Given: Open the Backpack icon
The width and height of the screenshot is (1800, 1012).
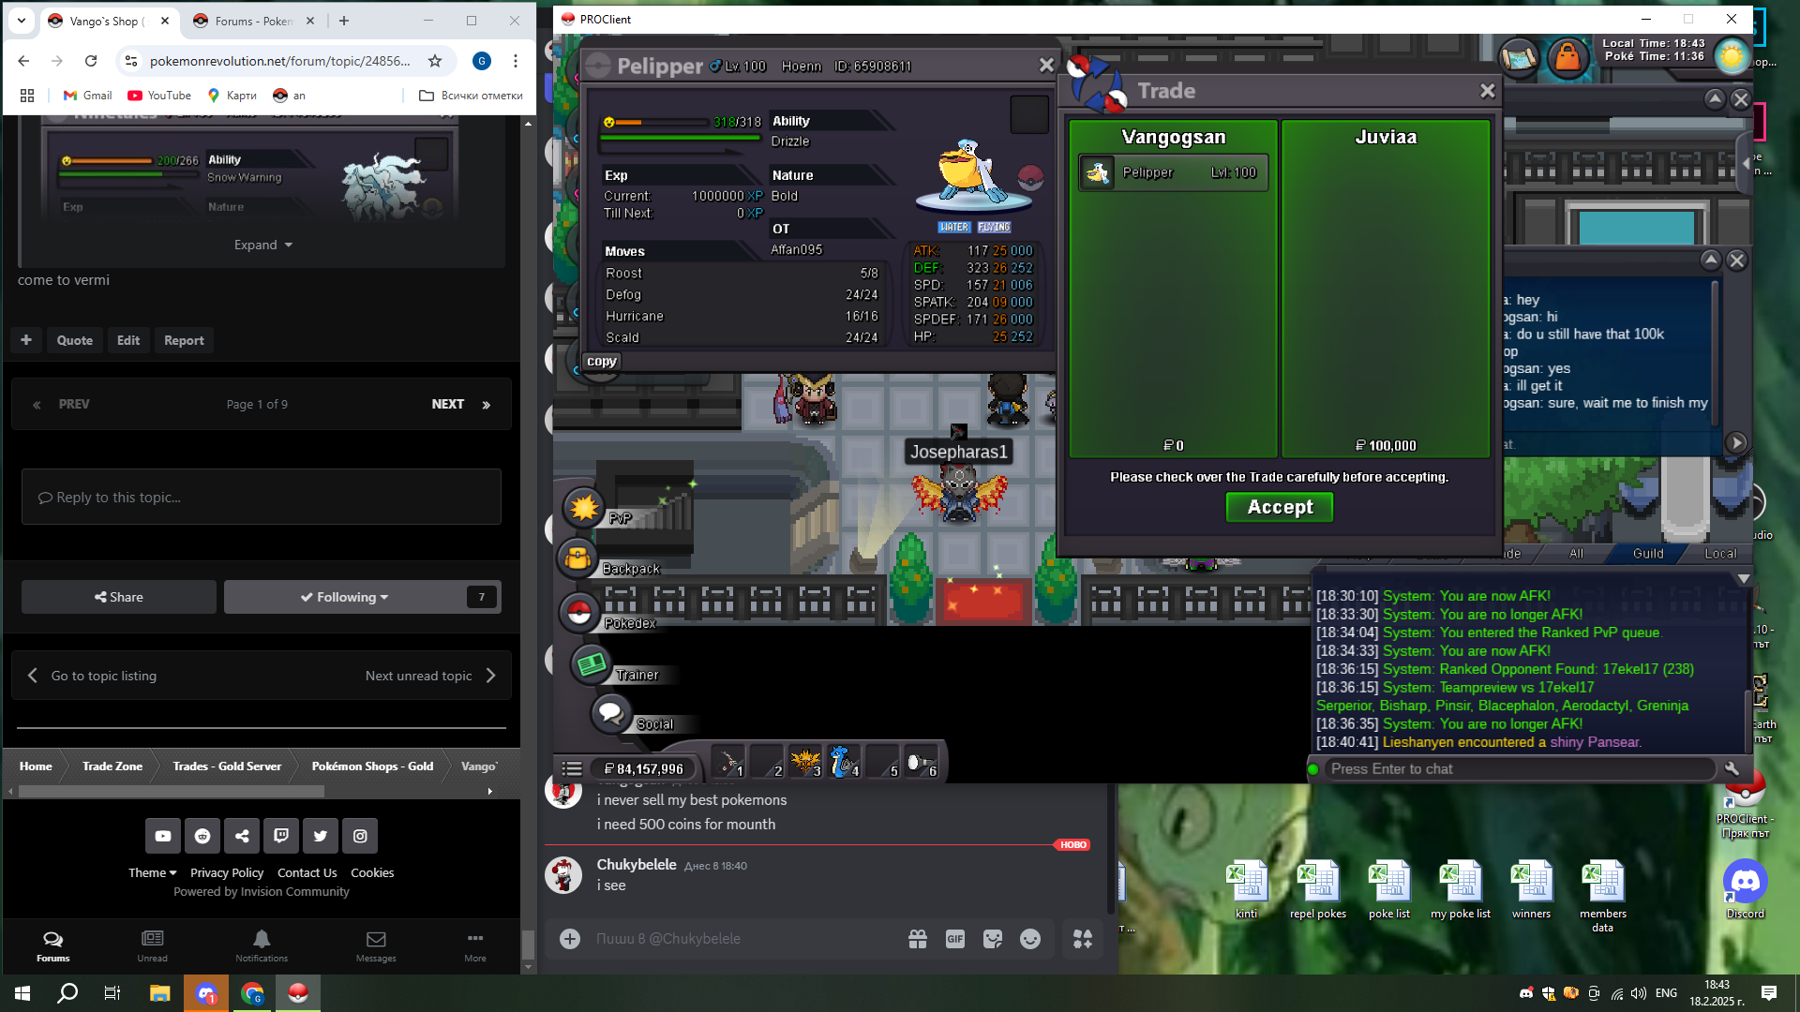Looking at the screenshot, I should click(577, 559).
